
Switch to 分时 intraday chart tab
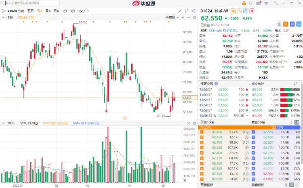pyautogui.click(x=21, y=11)
